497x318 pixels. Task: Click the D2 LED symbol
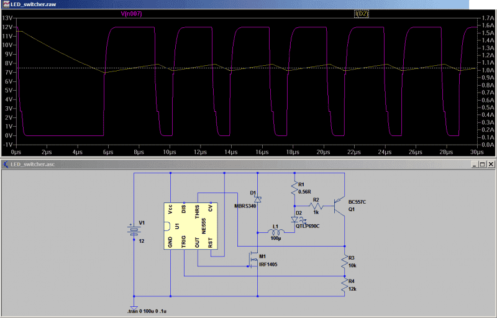click(x=294, y=220)
